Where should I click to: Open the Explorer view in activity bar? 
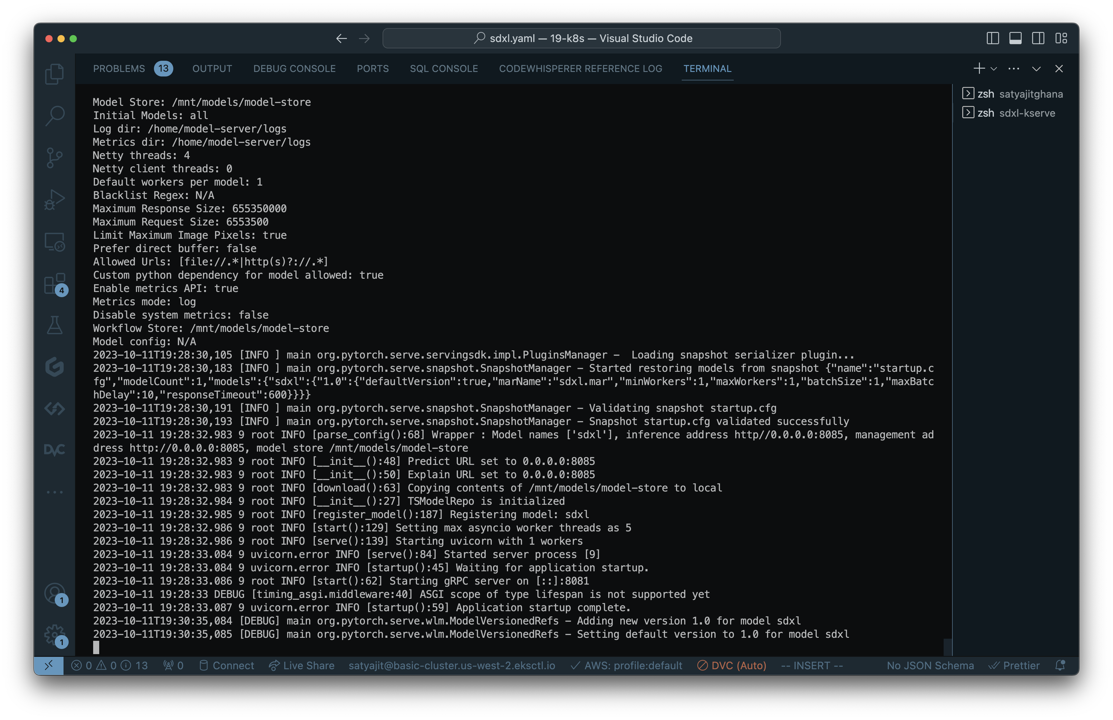[54, 74]
